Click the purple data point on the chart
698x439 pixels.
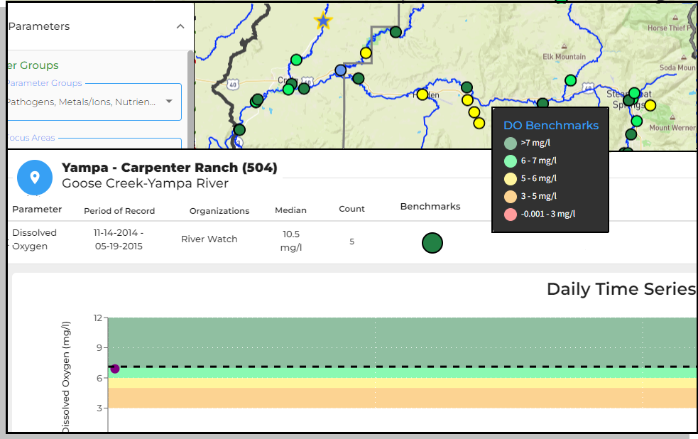[114, 369]
